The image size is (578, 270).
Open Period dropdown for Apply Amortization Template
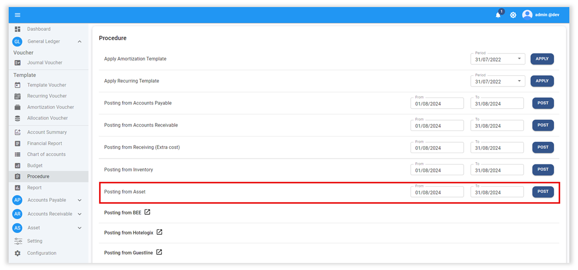519,59
